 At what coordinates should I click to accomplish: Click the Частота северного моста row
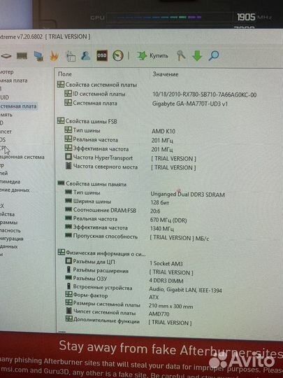(x=131, y=167)
